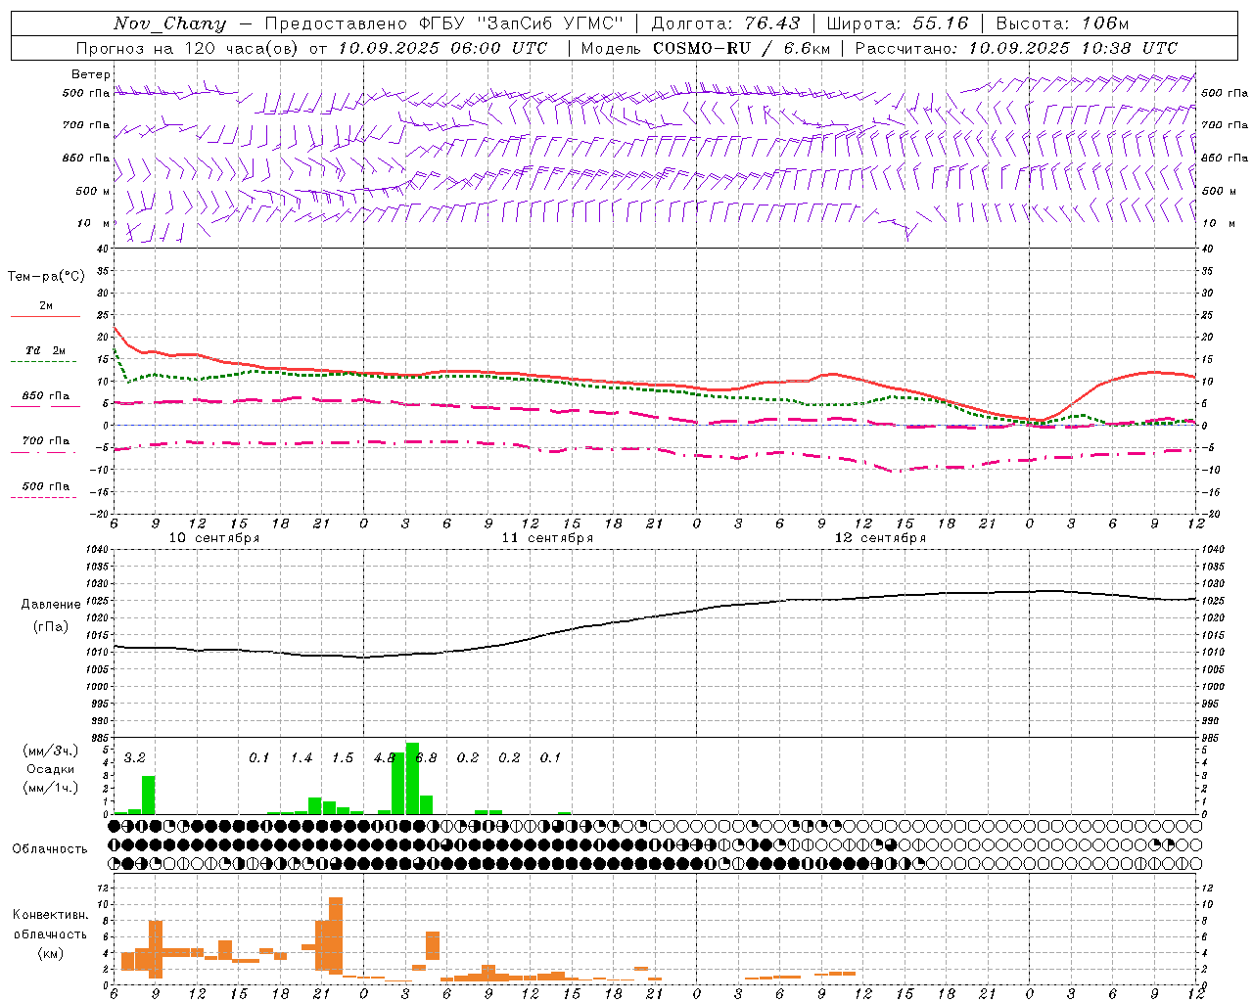Click the (гПа) unit under Давление
Screen dimensions: 1253x1002
[51, 627]
